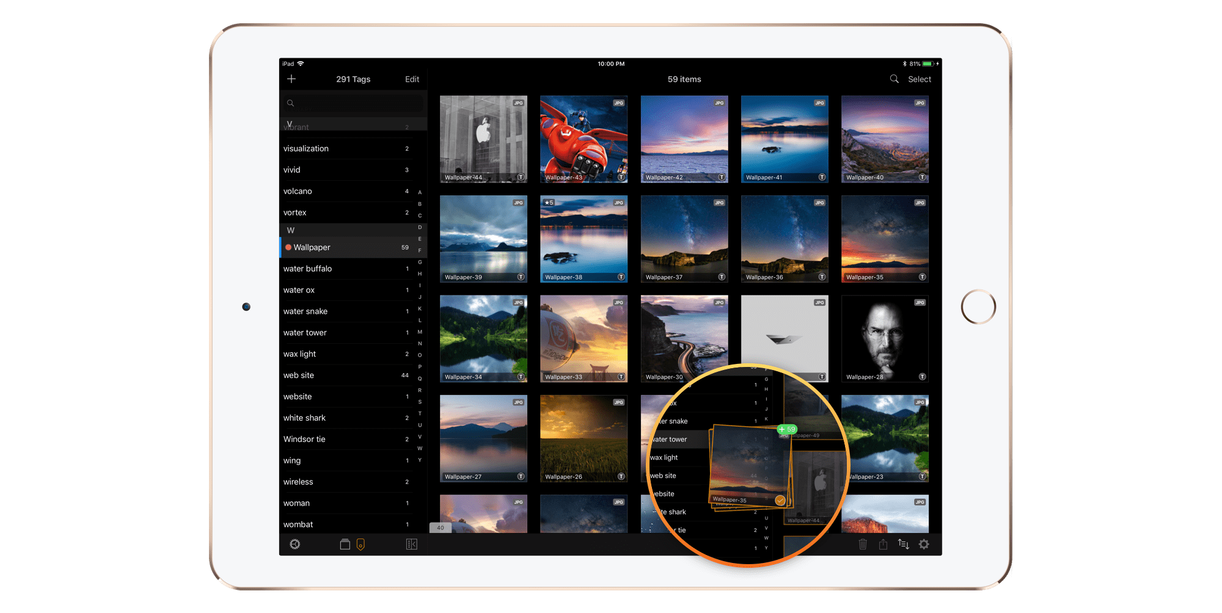
Task: Open the share sheet icon
Action: [883, 544]
